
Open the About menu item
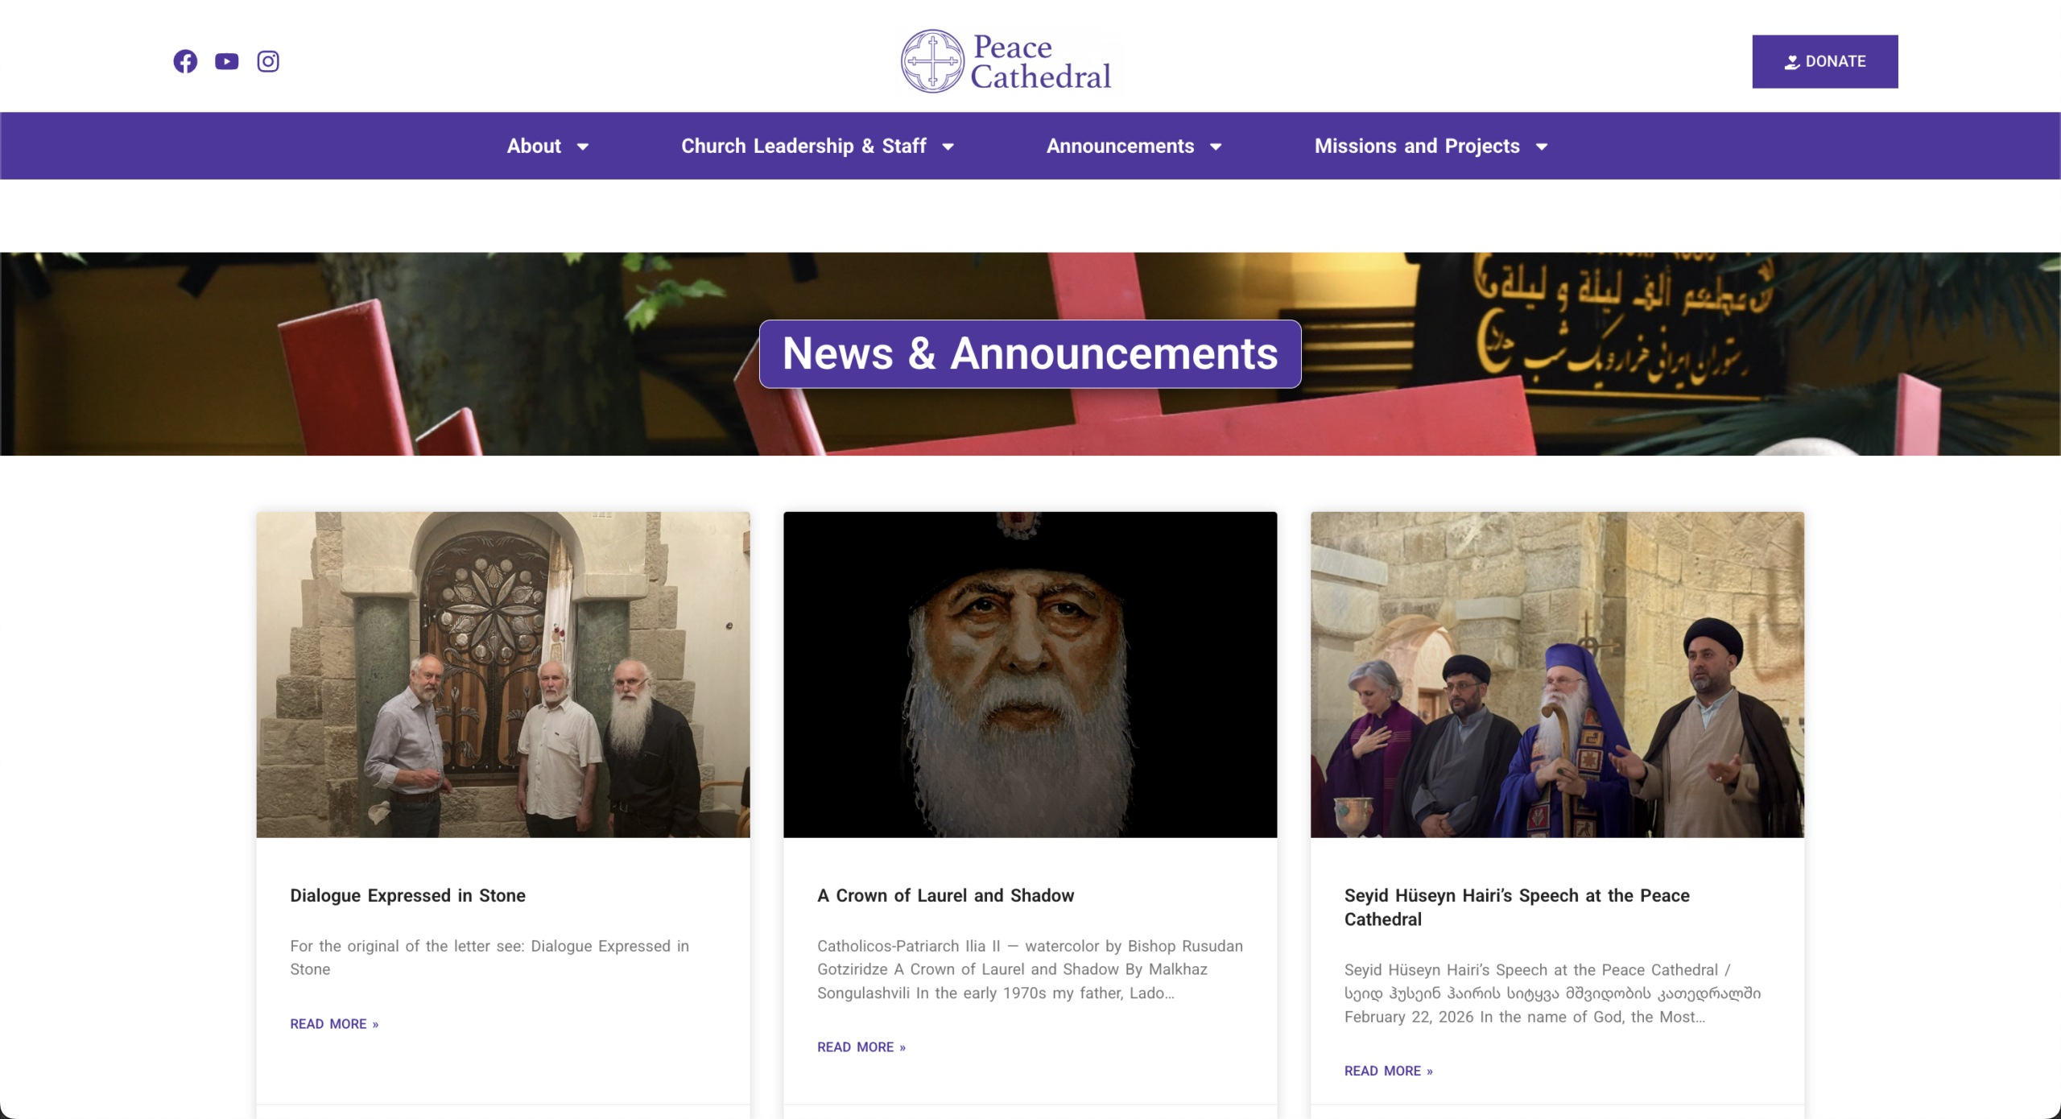pyautogui.click(x=534, y=146)
